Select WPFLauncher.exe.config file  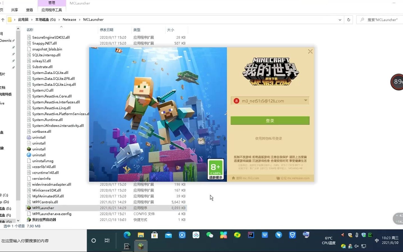[x=52, y=214]
